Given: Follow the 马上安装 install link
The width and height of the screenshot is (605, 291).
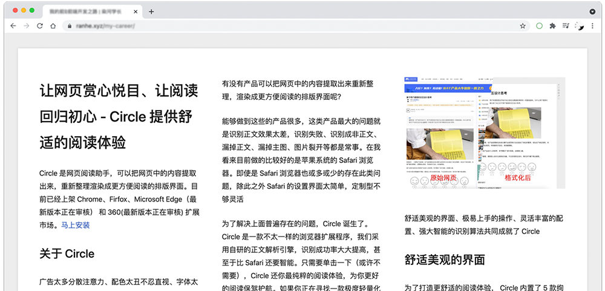Looking at the screenshot, I should pyautogui.click(x=75, y=226).
